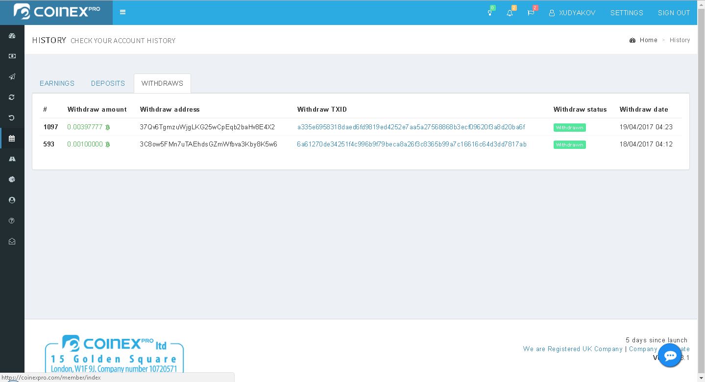
Task: Click the money bill sidebar icon
Action: point(12,56)
